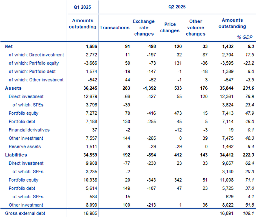Select the Transactions column header
The image size is (256, 217).
tap(114, 27)
